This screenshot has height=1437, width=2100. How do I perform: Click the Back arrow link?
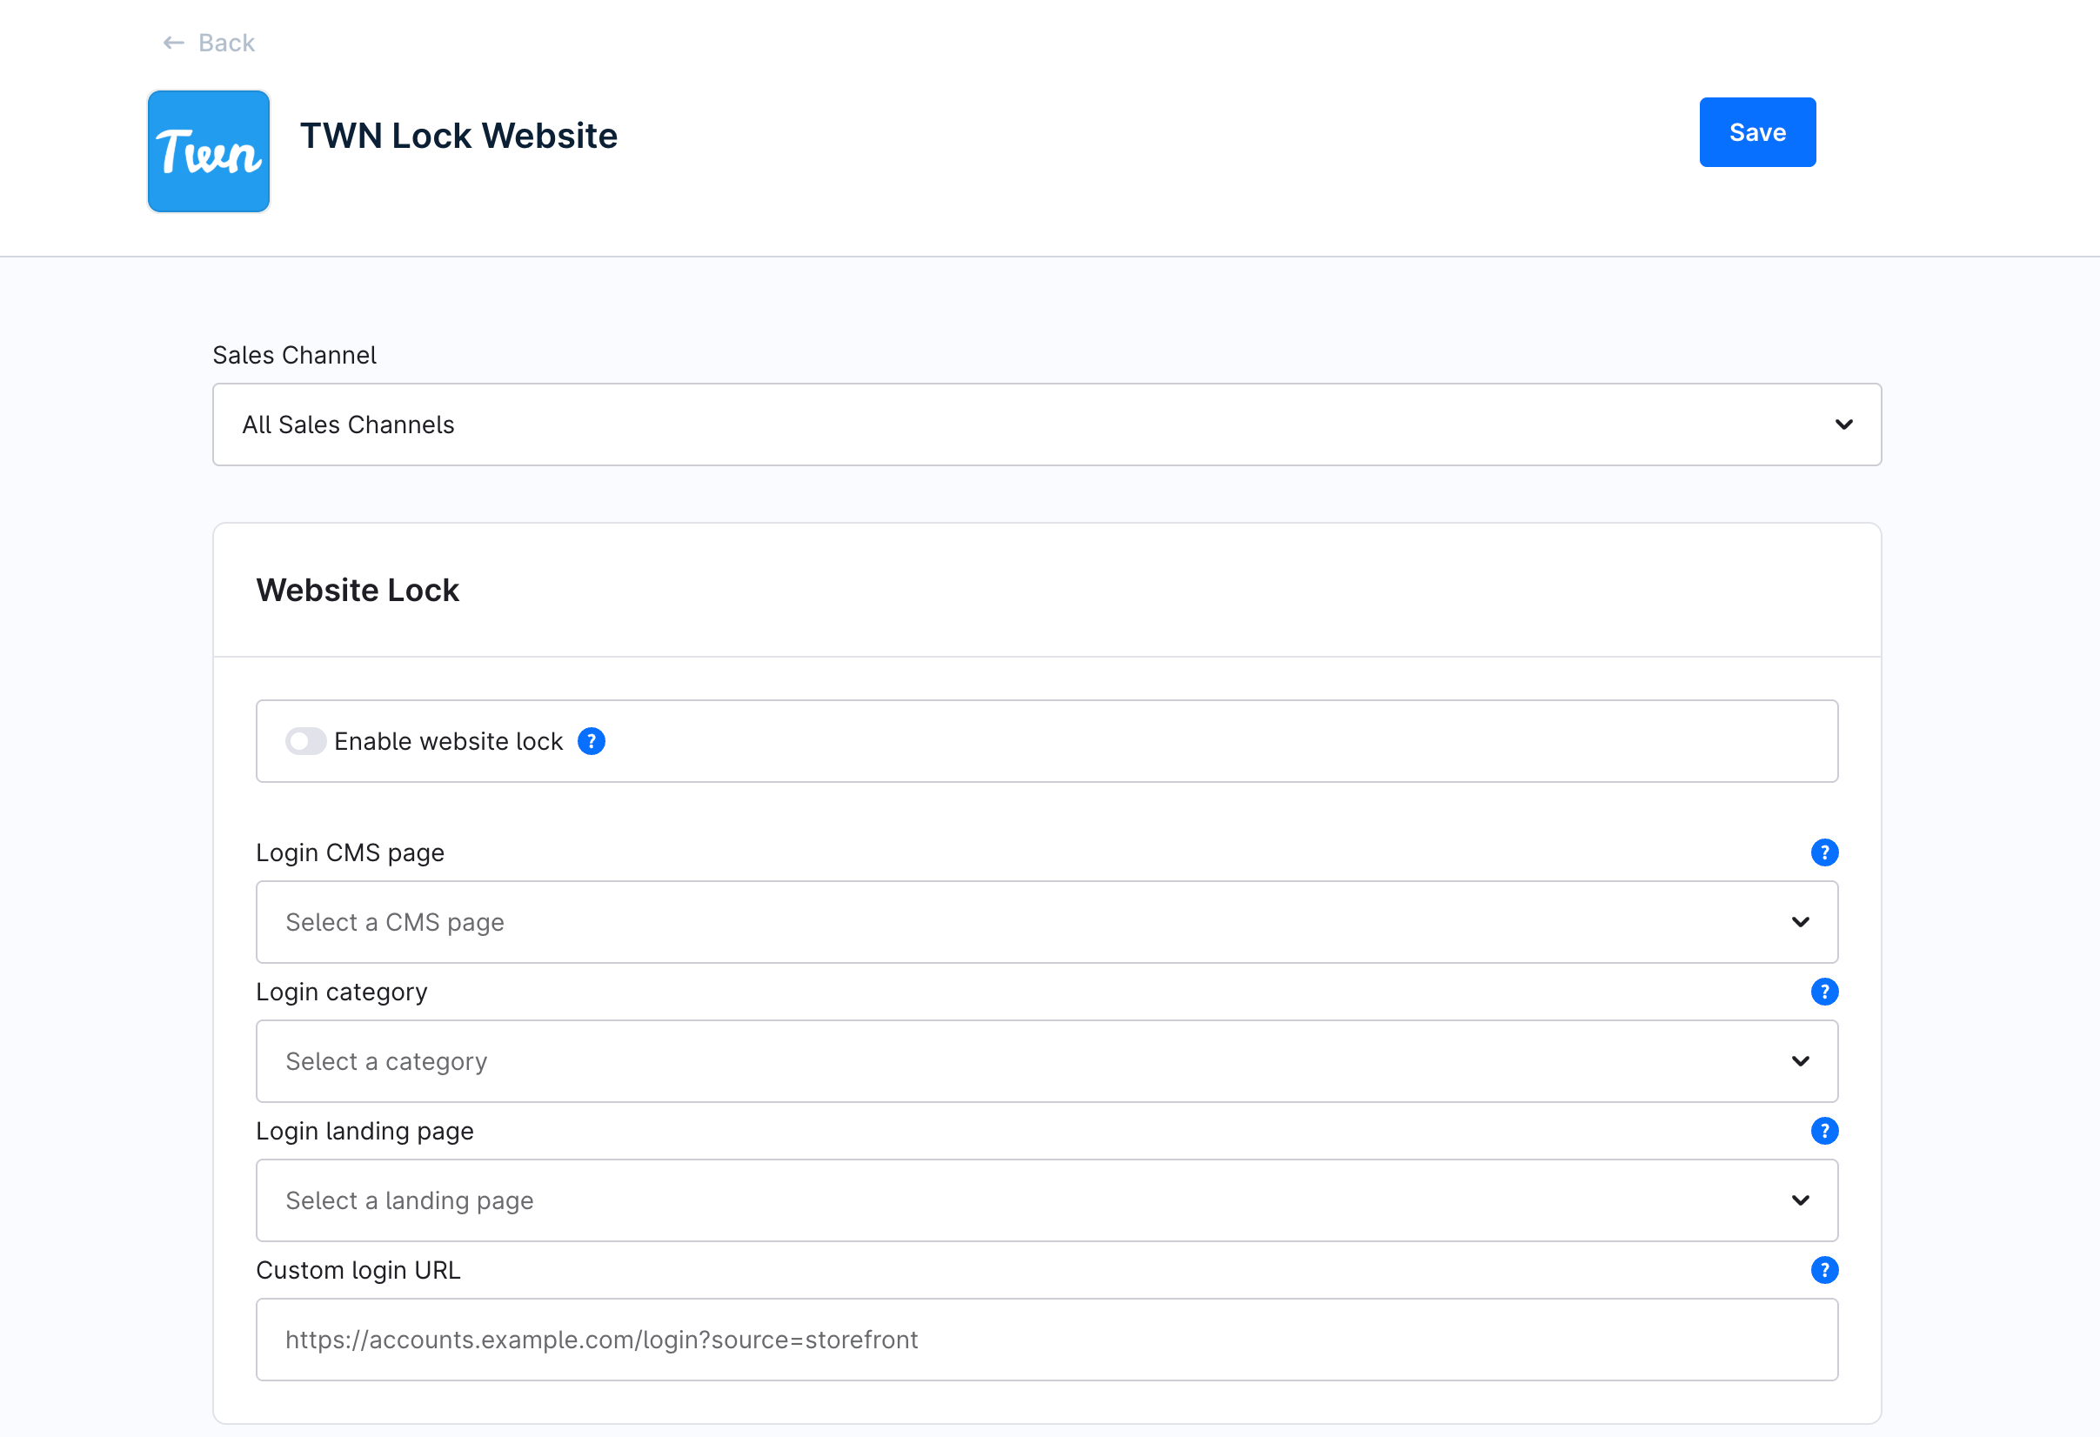click(209, 43)
